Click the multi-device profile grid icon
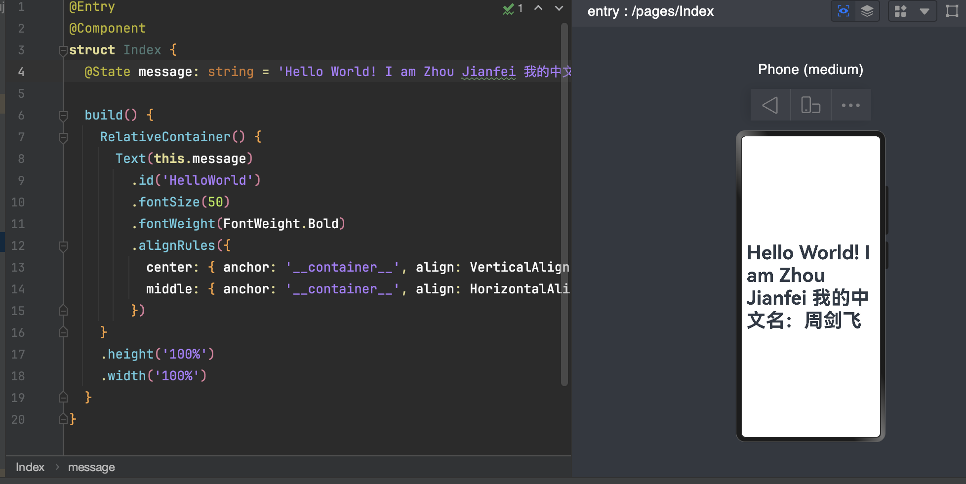This screenshot has width=966, height=484. tap(901, 11)
